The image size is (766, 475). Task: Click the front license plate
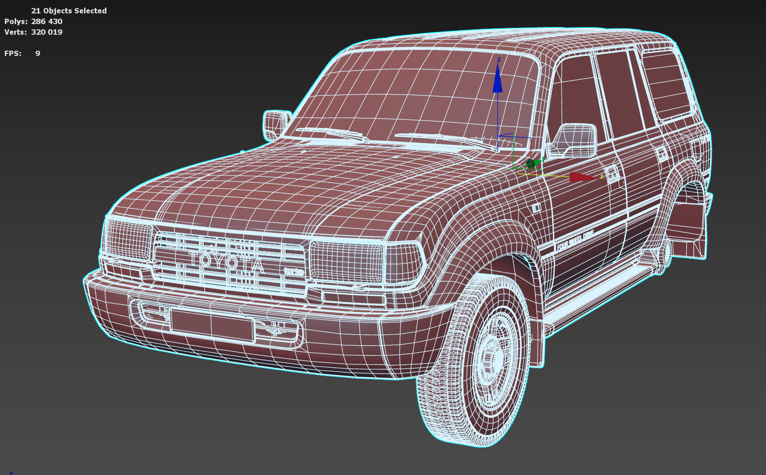(212, 325)
